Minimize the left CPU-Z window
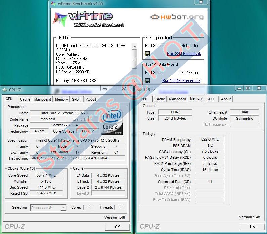 click(105, 89)
